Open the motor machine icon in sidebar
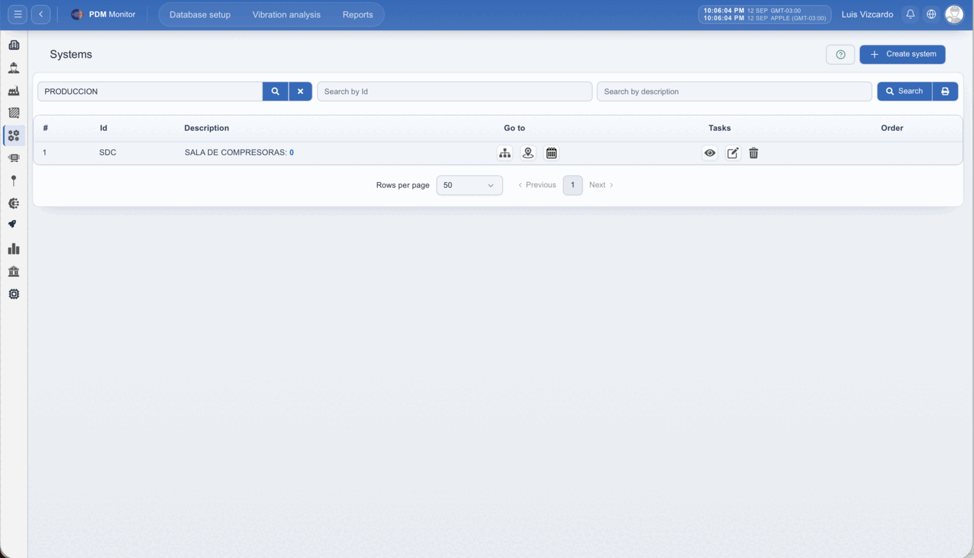The width and height of the screenshot is (974, 558). click(14, 159)
